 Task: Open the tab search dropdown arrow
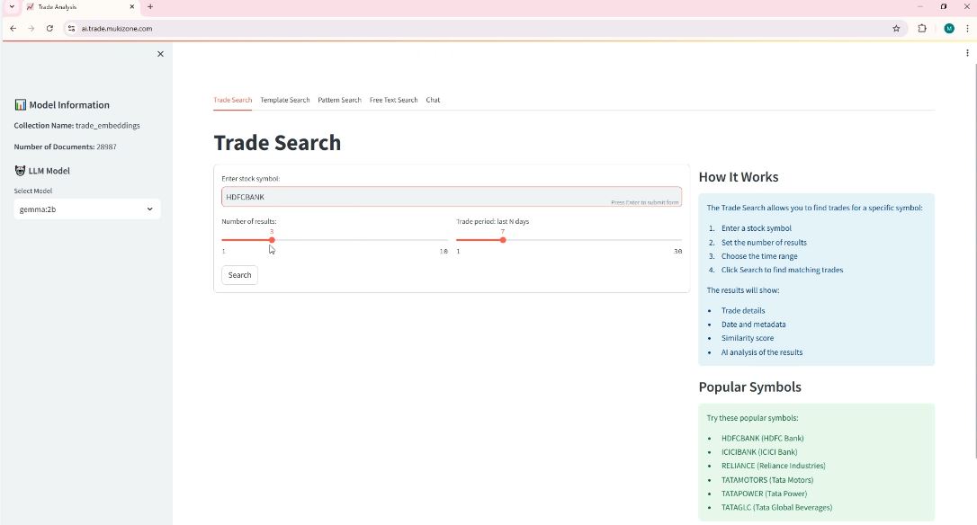coord(11,7)
